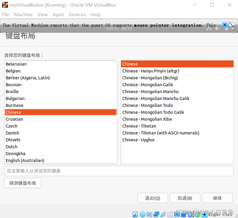Select Chinese - Tibetan (with ASCII numerals)
Image resolution: width=238 pixels, height=218 pixels.
click(x=177, y=133)
